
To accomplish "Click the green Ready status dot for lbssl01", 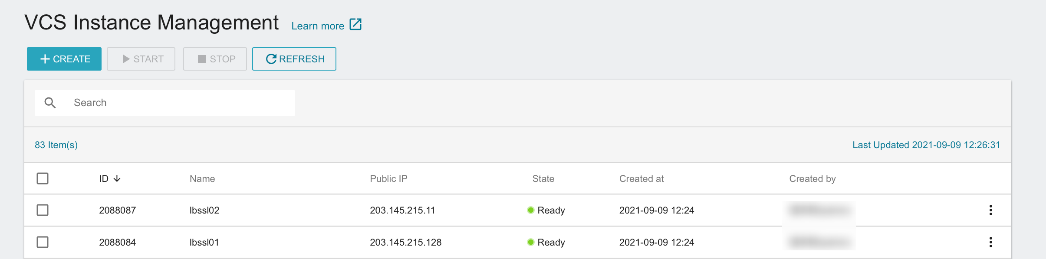I will pos(530,242).
